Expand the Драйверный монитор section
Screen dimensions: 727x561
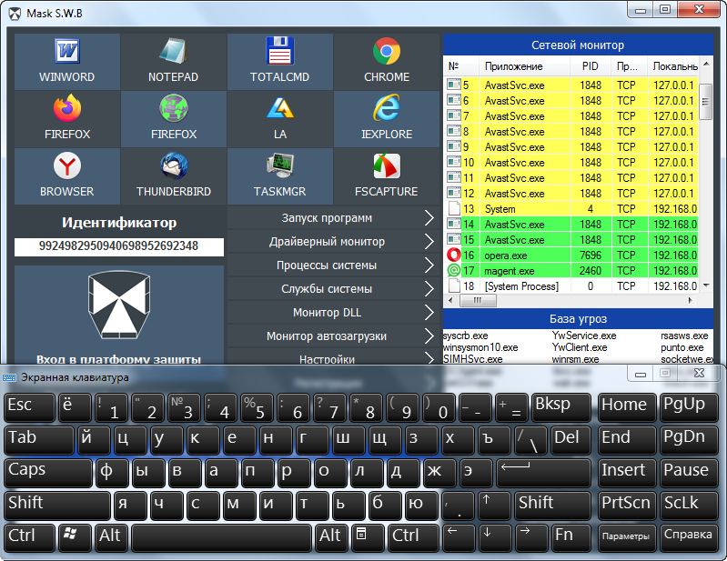pyautogui.click(x=333, y=242)
